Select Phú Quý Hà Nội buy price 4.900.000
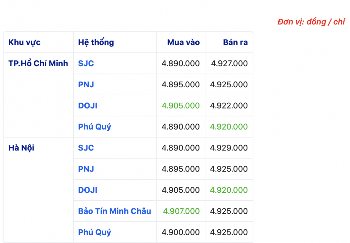This screenshot has height=243, width=350. click(181, 232)
